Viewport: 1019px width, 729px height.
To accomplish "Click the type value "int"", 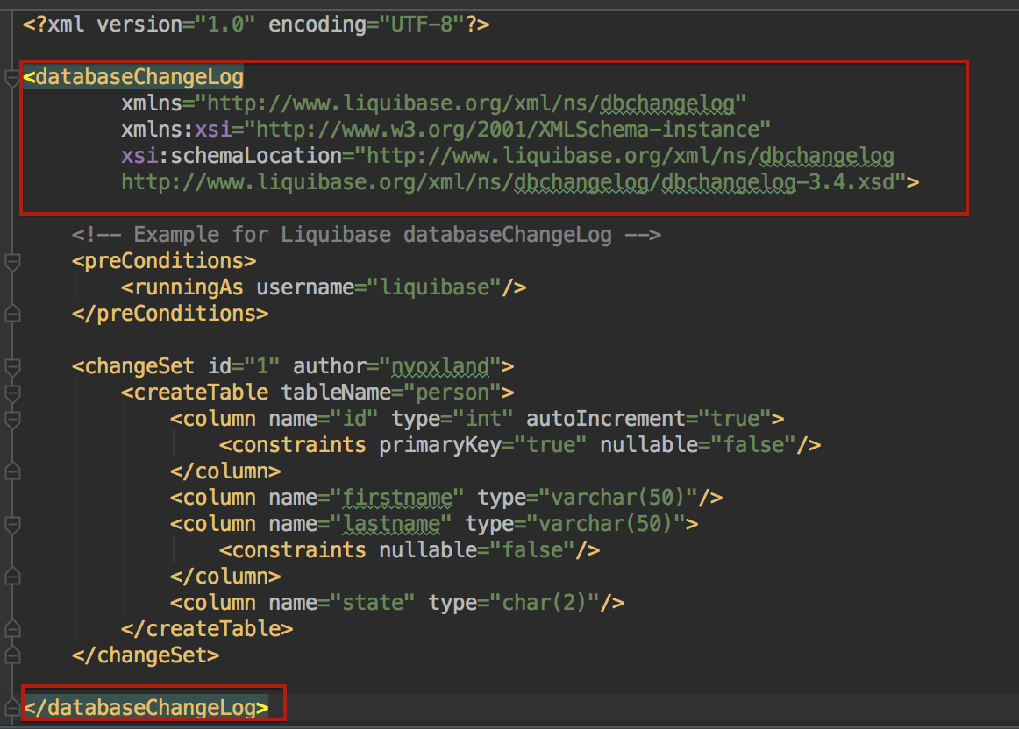I will (483, 419).
